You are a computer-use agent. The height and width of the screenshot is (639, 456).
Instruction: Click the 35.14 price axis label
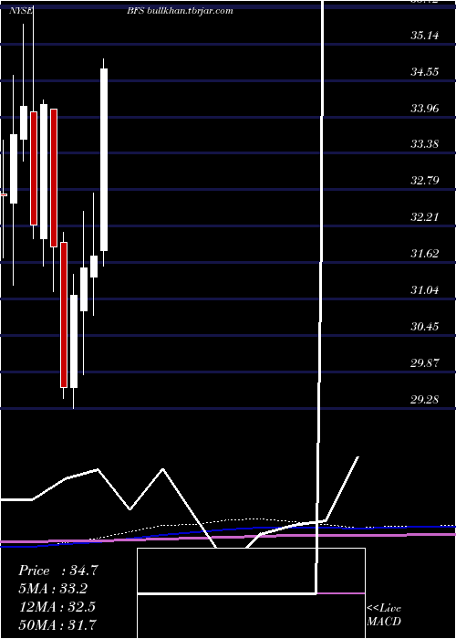coord(425,36)
